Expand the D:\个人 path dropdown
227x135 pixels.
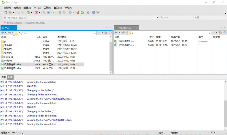pos(95,33)
